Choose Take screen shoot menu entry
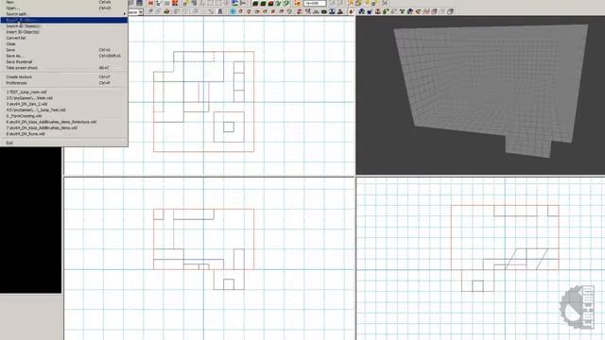 coord(63,68)
